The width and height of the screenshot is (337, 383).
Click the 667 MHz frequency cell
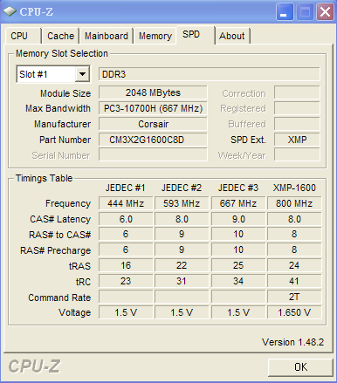click(x=238, y=203)
